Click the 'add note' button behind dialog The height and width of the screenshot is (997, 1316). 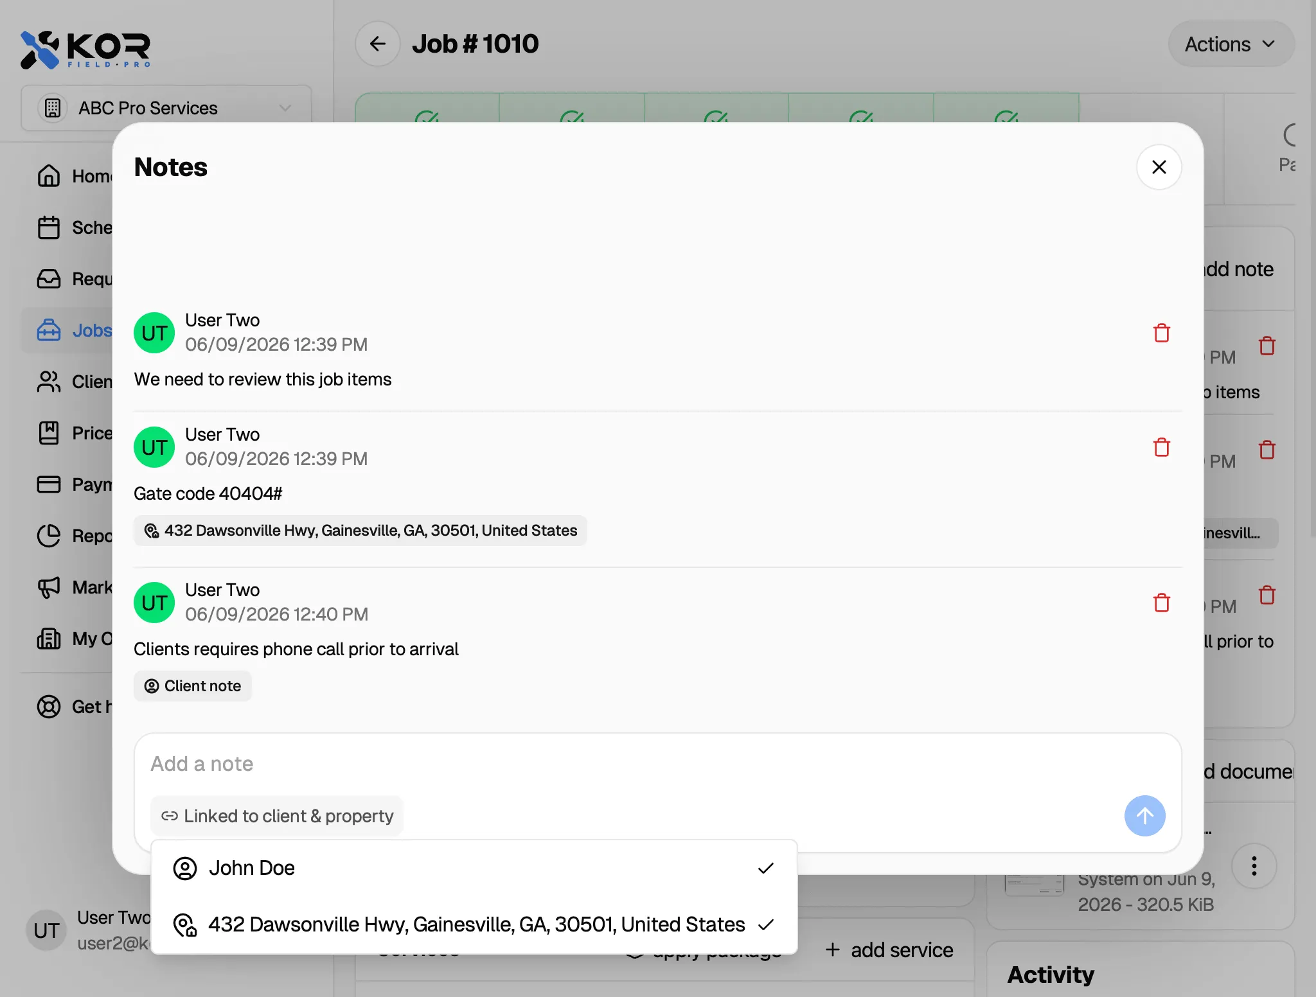point(1238,269)
